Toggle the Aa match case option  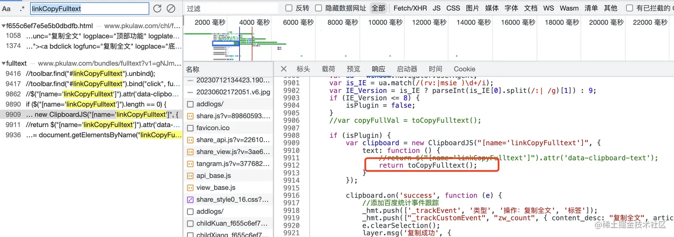coord(6,8)
